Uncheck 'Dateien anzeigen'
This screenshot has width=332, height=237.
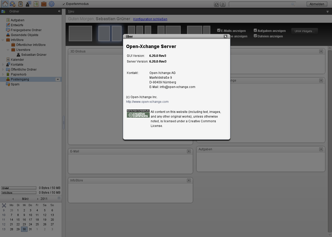pyautogui.click(x=255, y=36)
